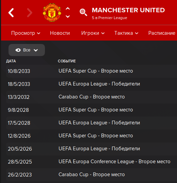Switch to previous club with up chevron
This screenshot has width=177, height=183.
(x=68, y=9)
